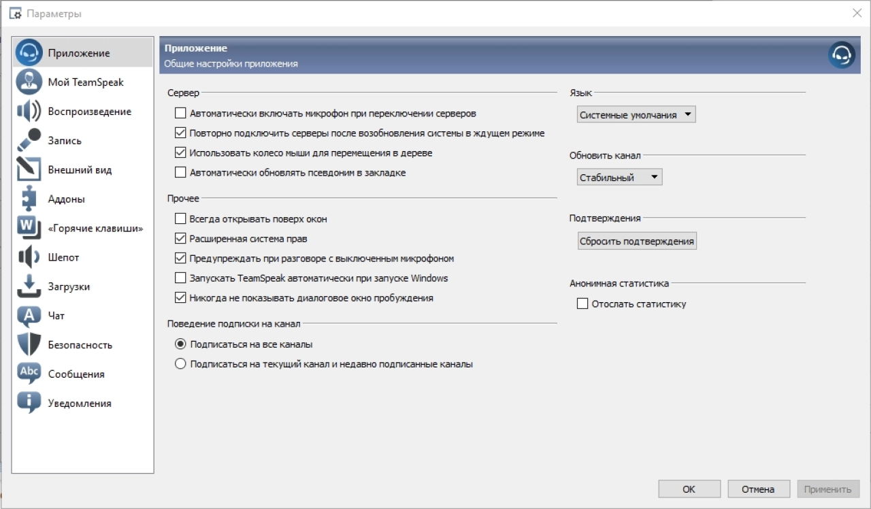The width and height of the screenshot is (871, 509).
Task: Enable launching TeamSpeak at Windows startup
Action: pyautogui.click(x=180, y=278)
